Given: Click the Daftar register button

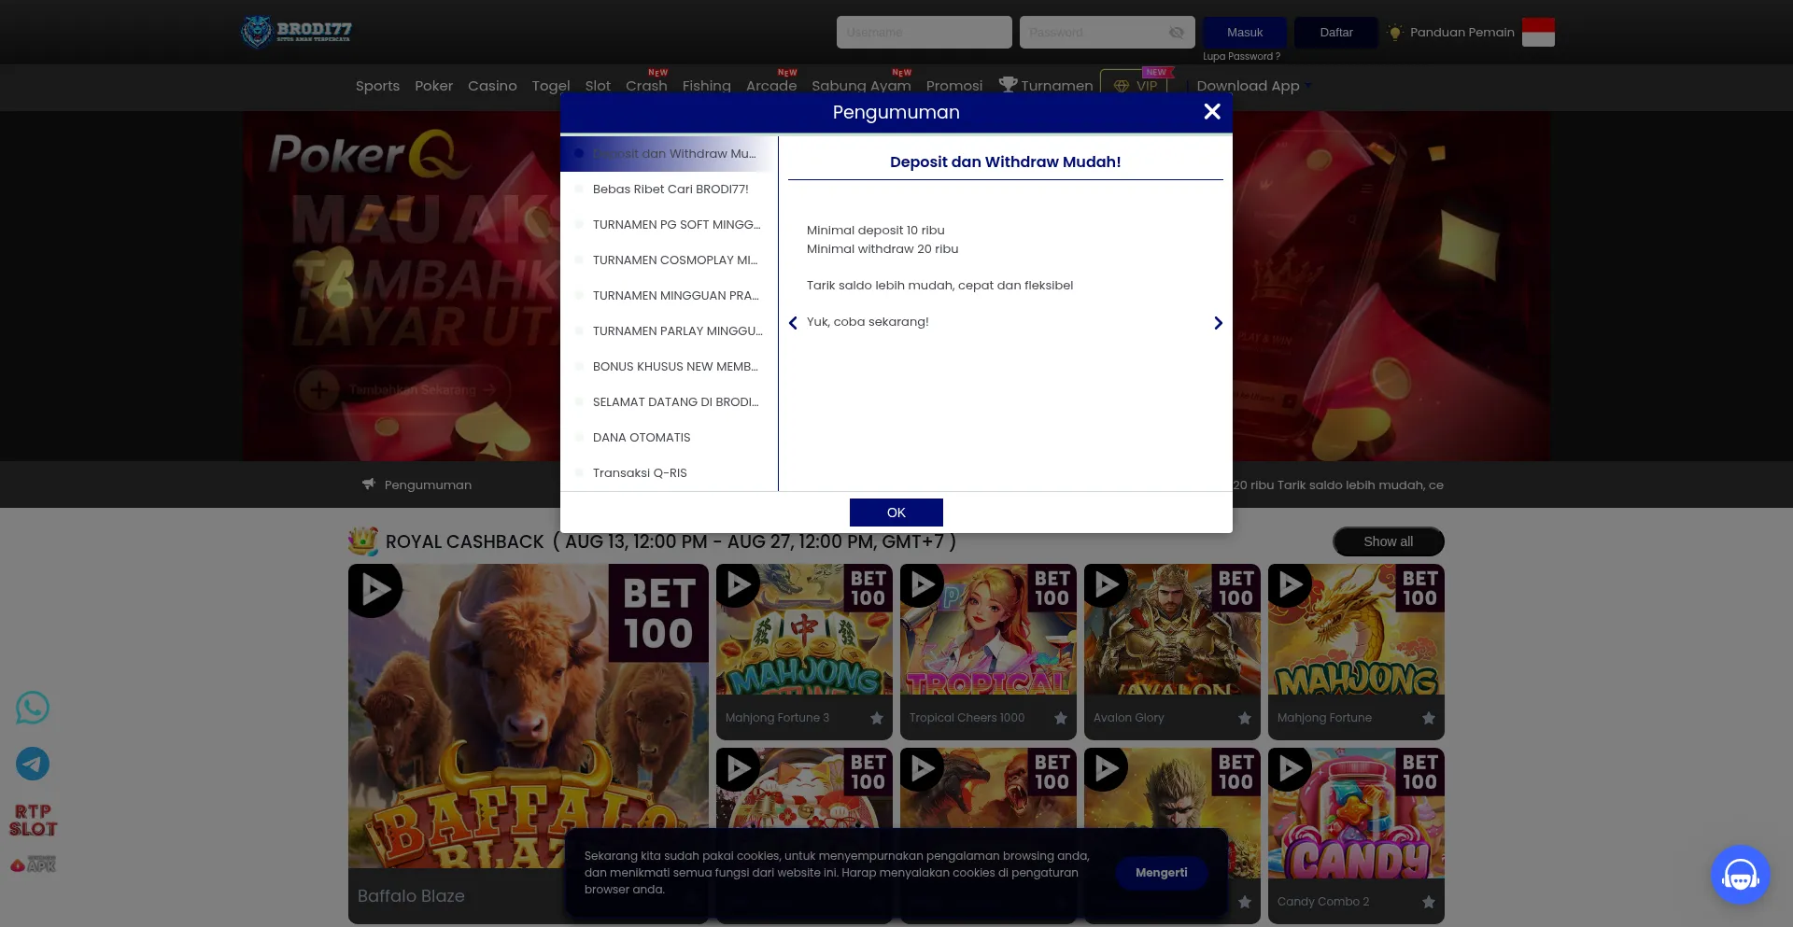Looking at the screenshot, I should (1336, 33).
